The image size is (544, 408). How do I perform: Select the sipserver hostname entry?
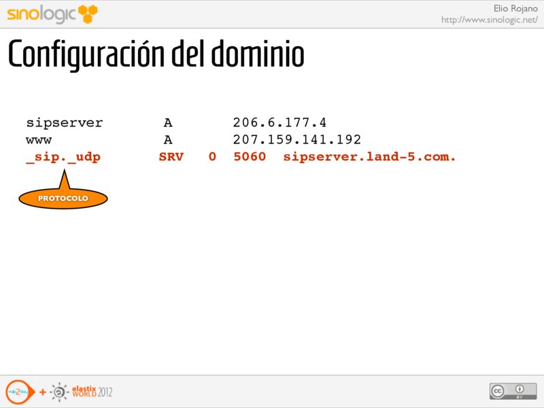(65, 123)
